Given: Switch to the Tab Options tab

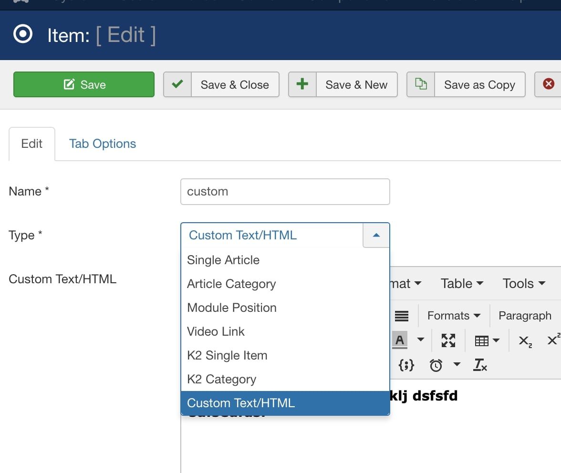Looking at the screenshot, I should click(102, 144).
